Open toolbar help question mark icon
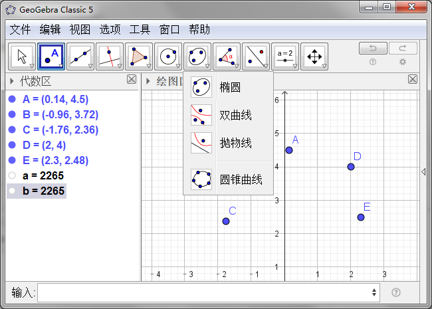This screenshot has height=309, width=432. 373,62
